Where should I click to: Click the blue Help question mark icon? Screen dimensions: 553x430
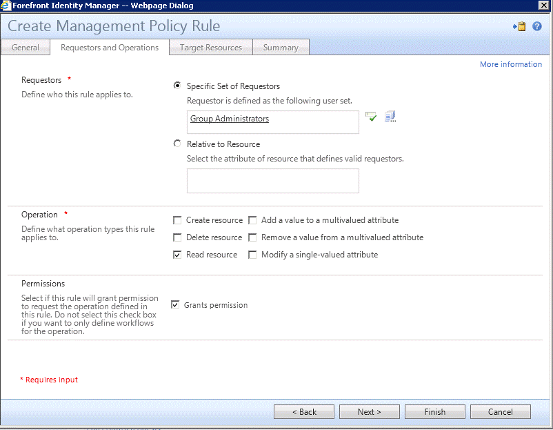pyautogui.click(x=536, y=26)
